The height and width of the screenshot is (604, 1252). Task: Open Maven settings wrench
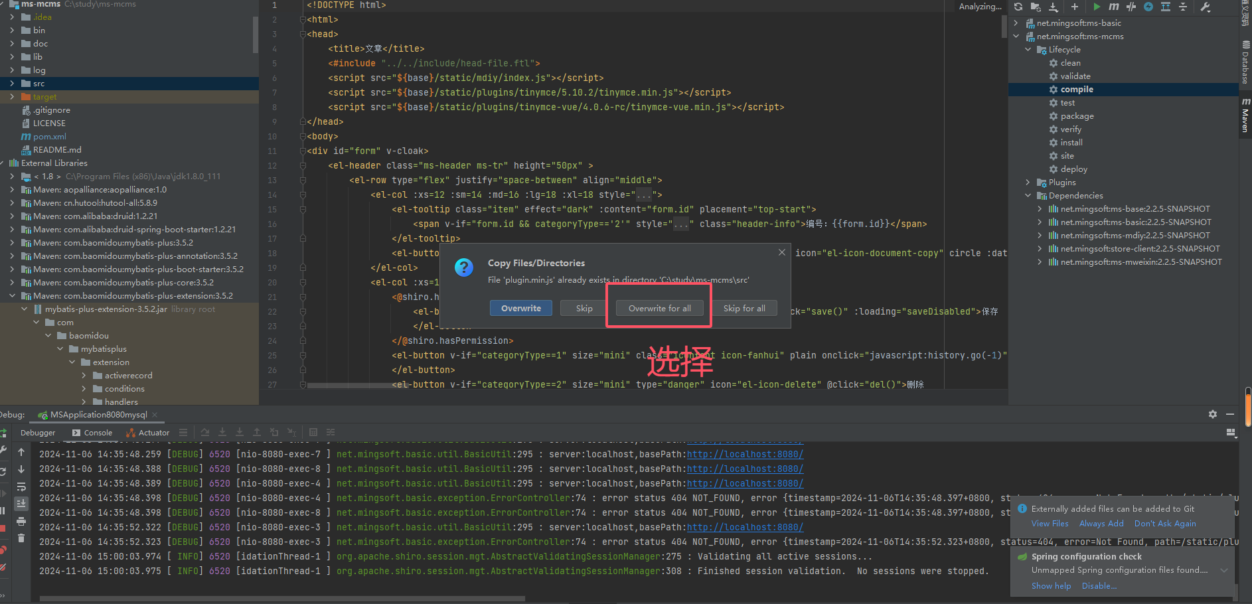(x=1206, y=7)
